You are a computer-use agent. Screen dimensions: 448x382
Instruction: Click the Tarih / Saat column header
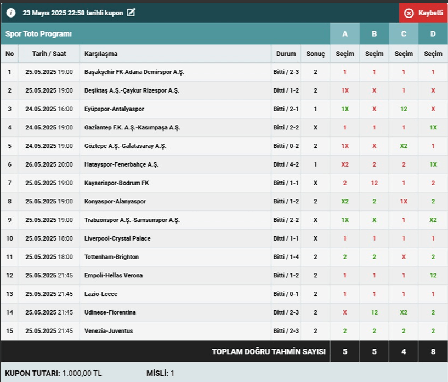[49, 54]
